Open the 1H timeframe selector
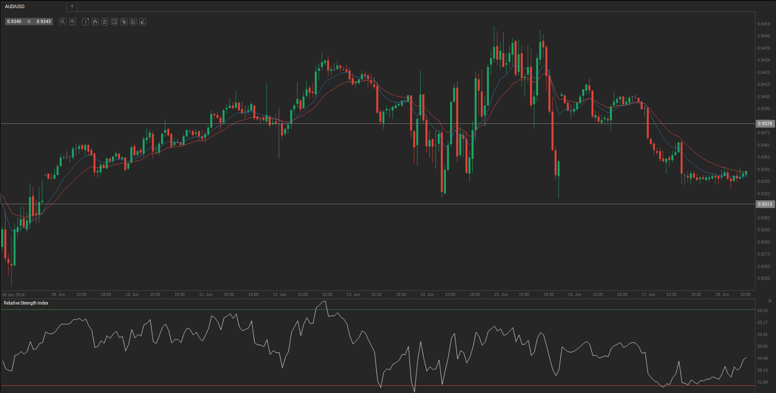 tap(85, 22)
